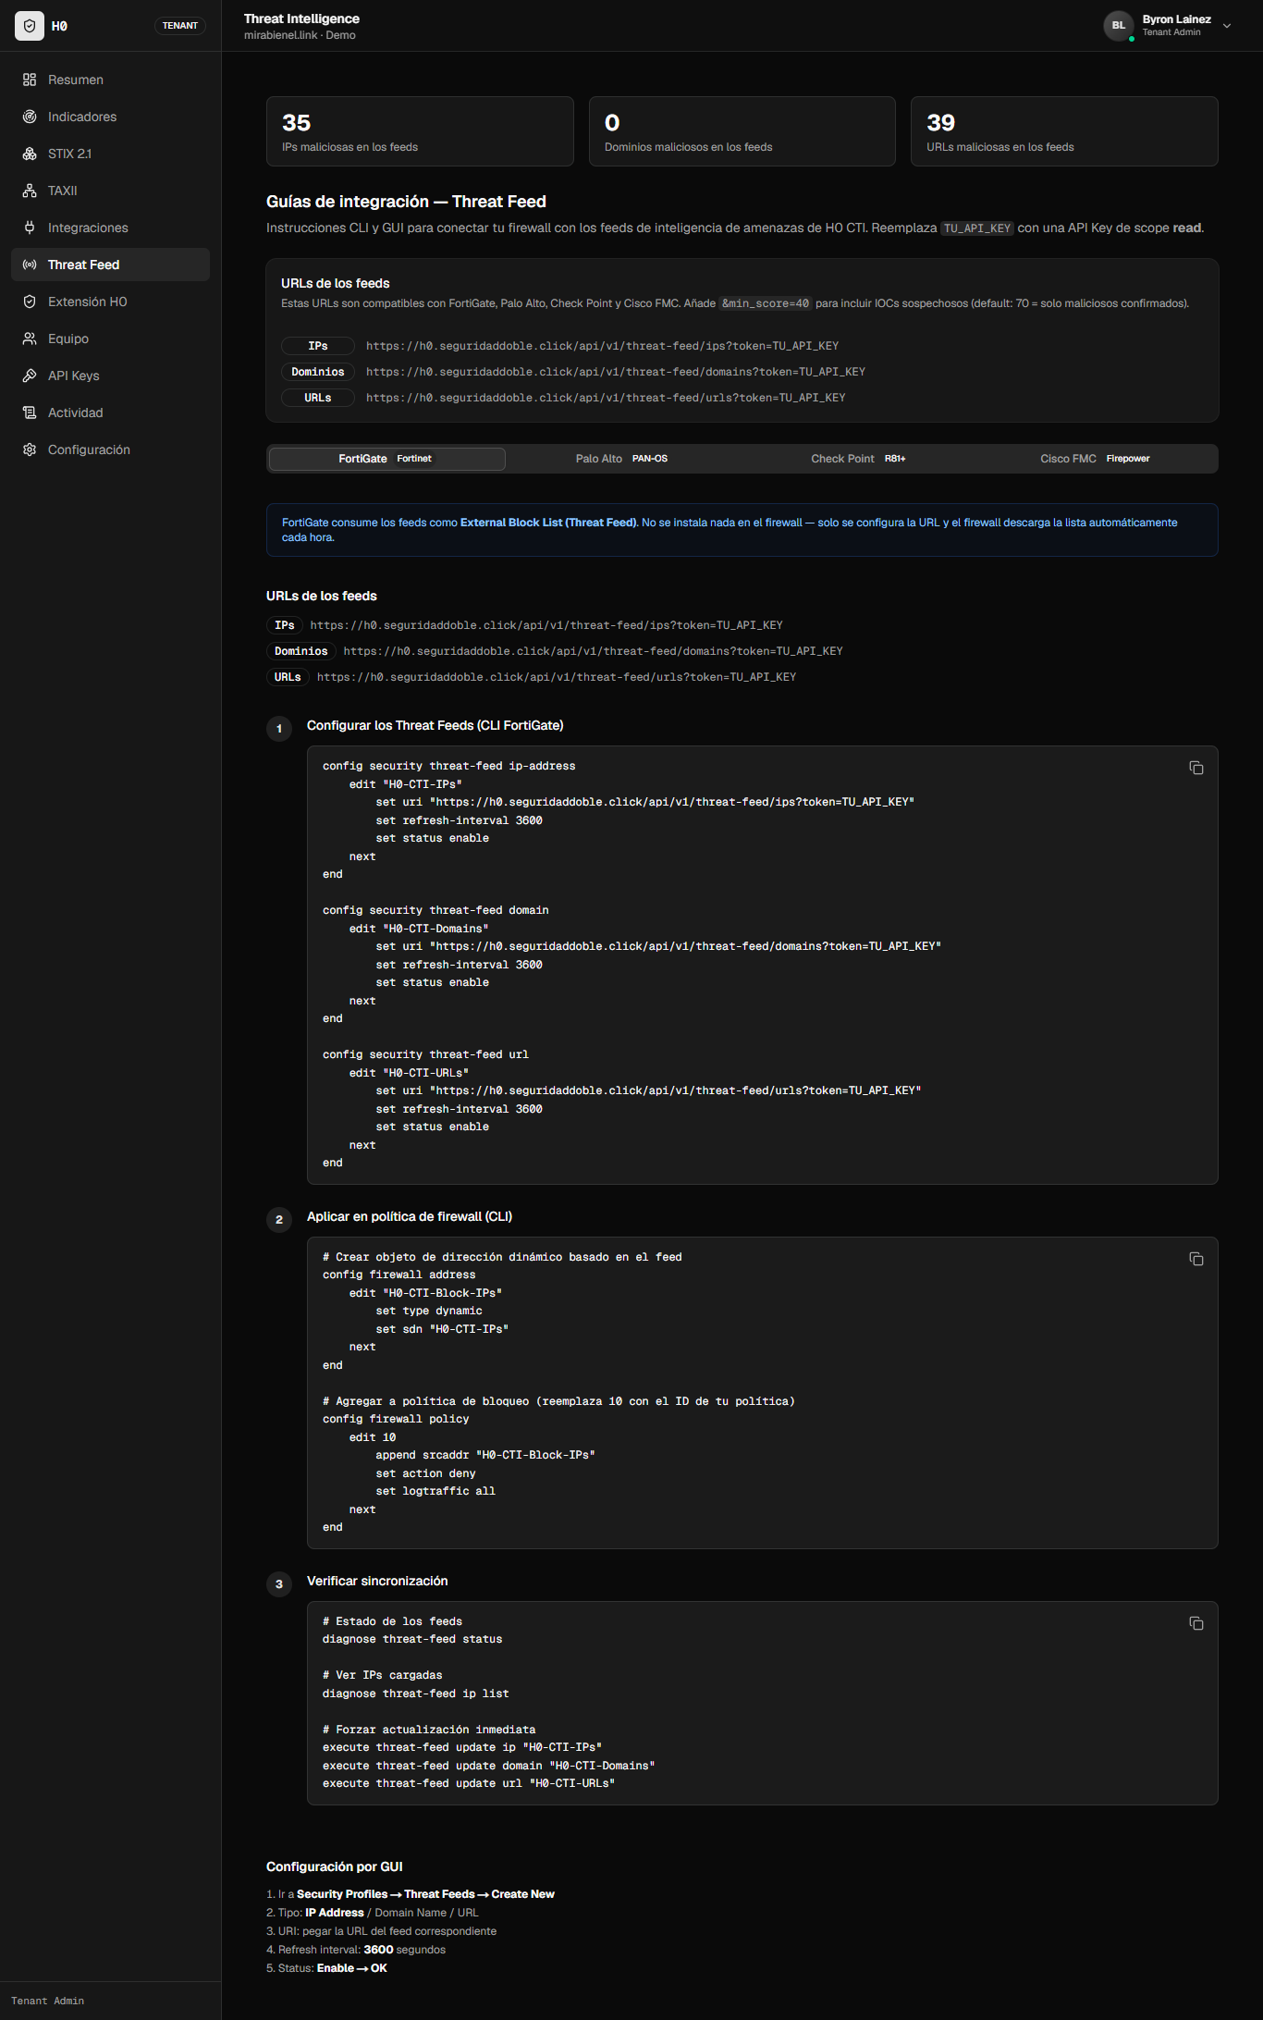Go to Indicadores page
This screenshot has width=1263, height=2020.
coord(110,117)
